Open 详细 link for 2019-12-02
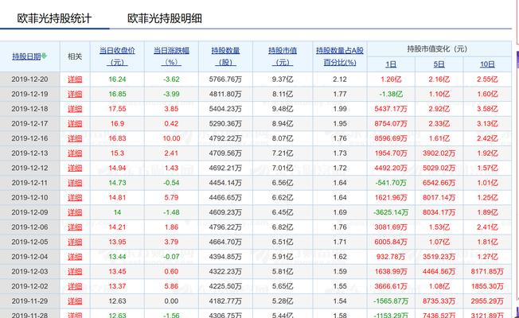 pos(75,286)
